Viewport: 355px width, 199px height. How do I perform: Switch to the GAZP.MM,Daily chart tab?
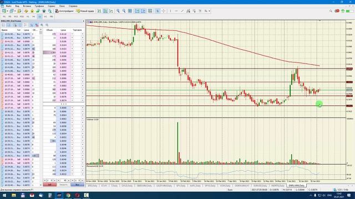coord(164,186)
